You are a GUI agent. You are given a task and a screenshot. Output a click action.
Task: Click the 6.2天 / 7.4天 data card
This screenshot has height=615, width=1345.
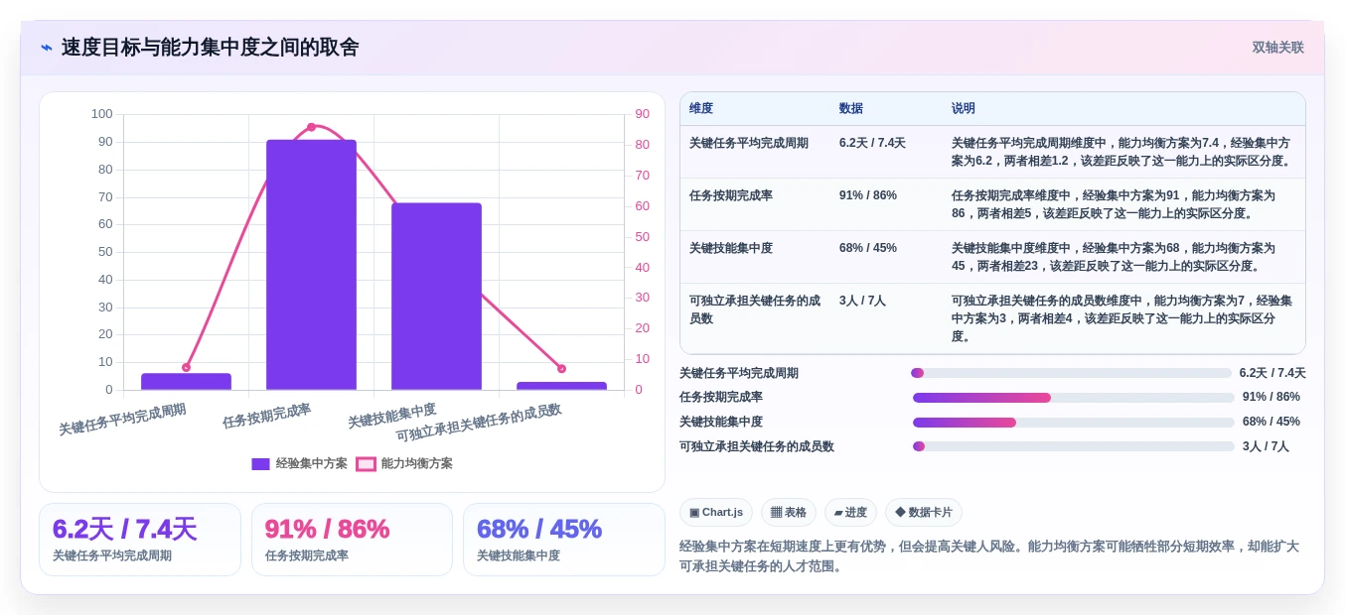coord(140,540)
